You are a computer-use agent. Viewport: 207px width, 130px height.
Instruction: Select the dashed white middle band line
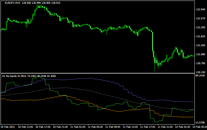pyautogui.click(x=65, y=88)
